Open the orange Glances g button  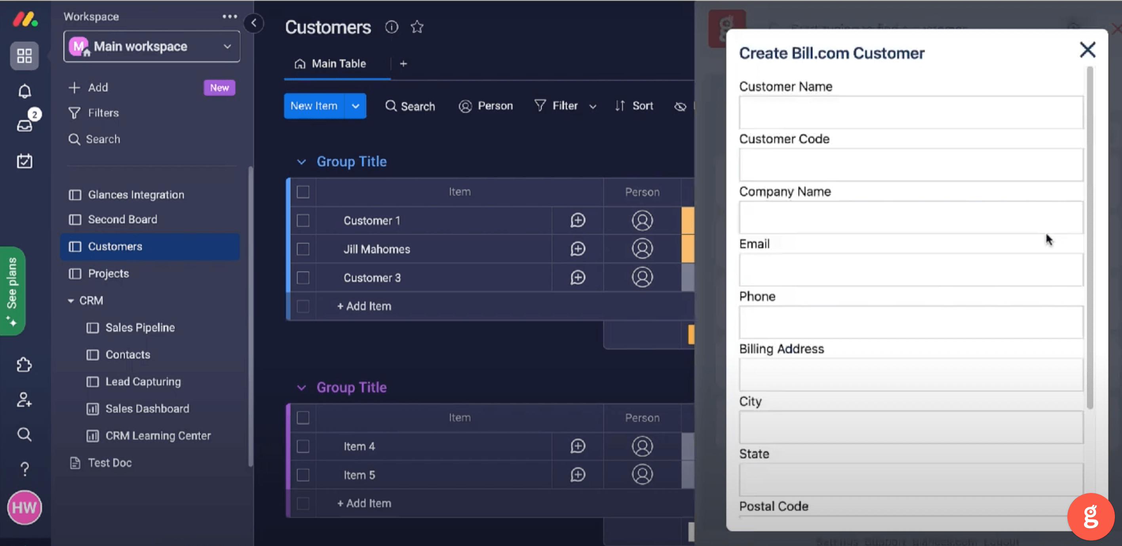(x=1091, y=516)
